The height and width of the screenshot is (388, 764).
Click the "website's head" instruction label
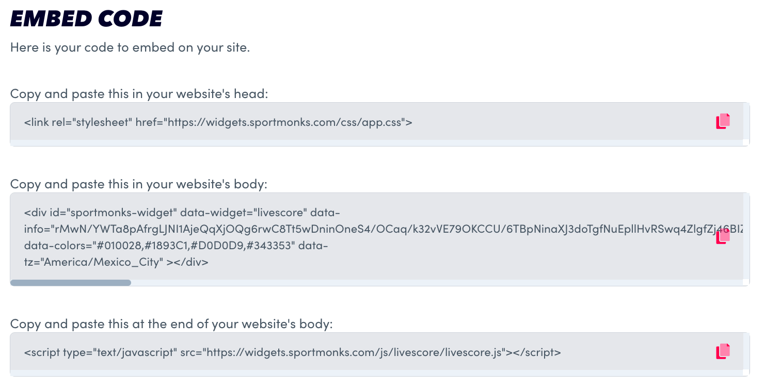[x=139, y=94]
